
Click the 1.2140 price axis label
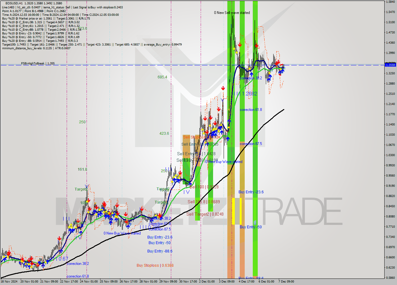(390, 104)
